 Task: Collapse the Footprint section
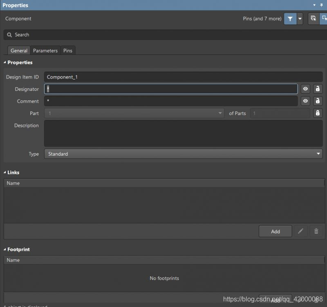pyautogui.click(x=5, y=250)
